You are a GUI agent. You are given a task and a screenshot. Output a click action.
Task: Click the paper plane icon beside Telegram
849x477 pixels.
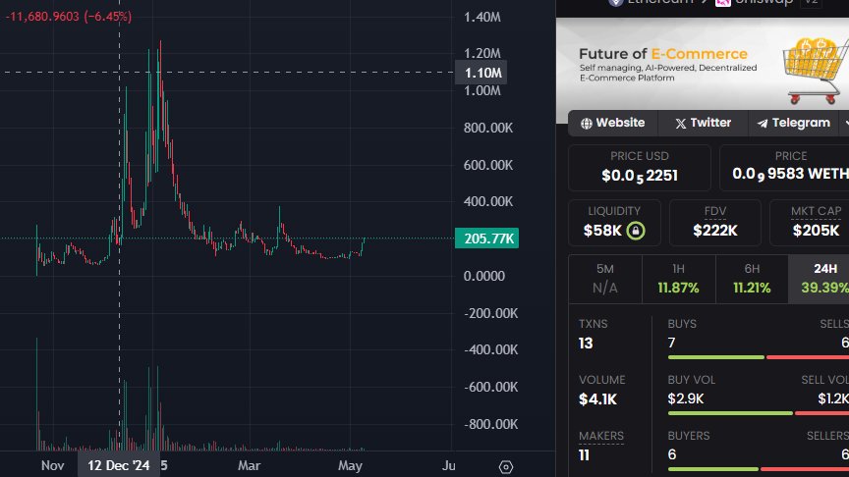point(763,124)
